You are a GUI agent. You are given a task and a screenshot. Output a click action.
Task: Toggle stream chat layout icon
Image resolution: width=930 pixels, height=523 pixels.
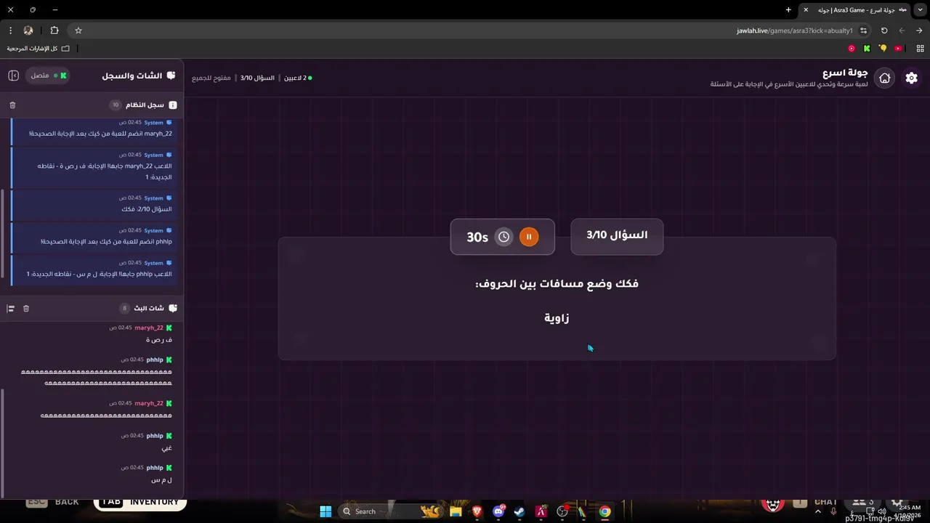click(x=11, y=309)
